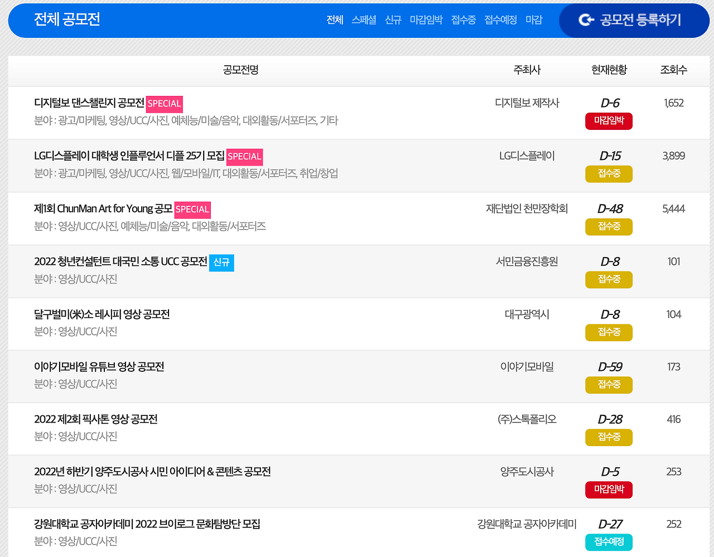Select the 신규 filter option

(x=393, y=20)
